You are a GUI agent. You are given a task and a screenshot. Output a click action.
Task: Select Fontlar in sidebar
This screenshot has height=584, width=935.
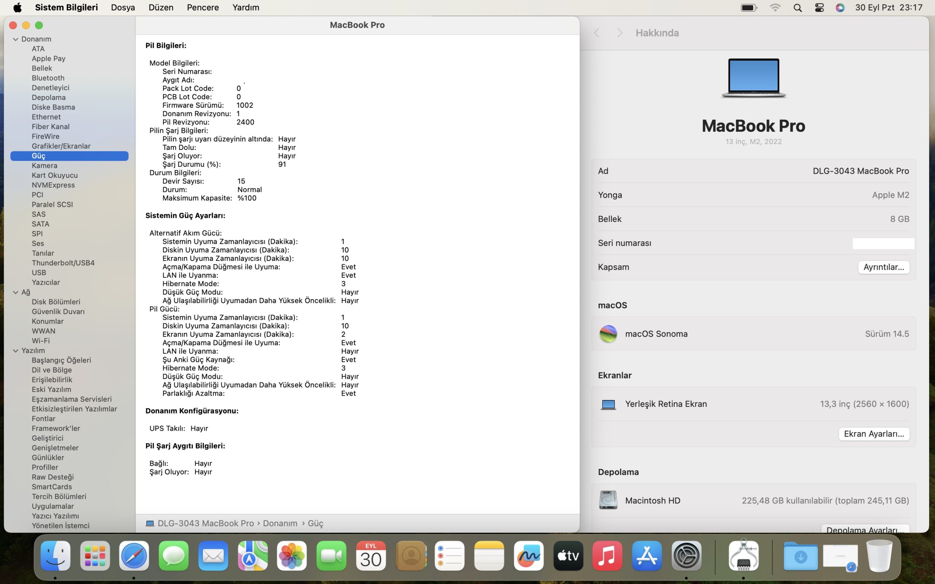tap(43, 419)
